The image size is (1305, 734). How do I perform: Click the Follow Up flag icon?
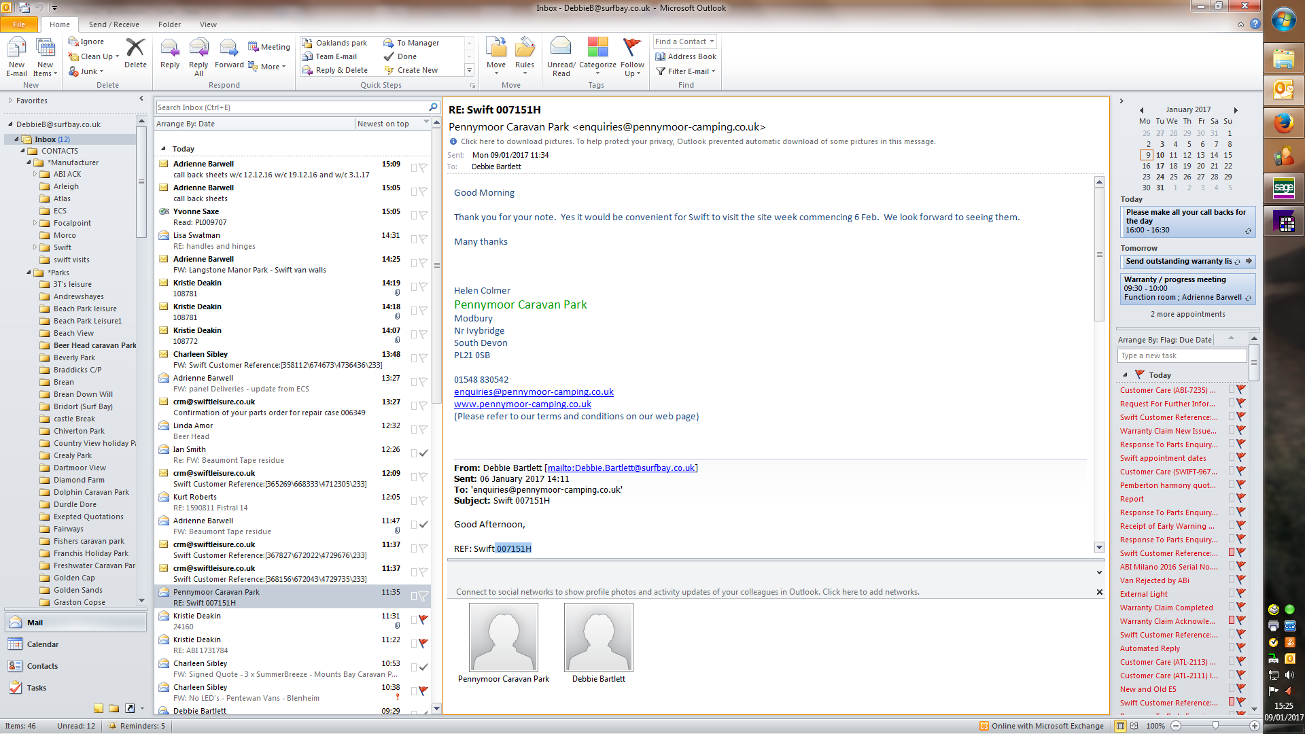[632, 48]
